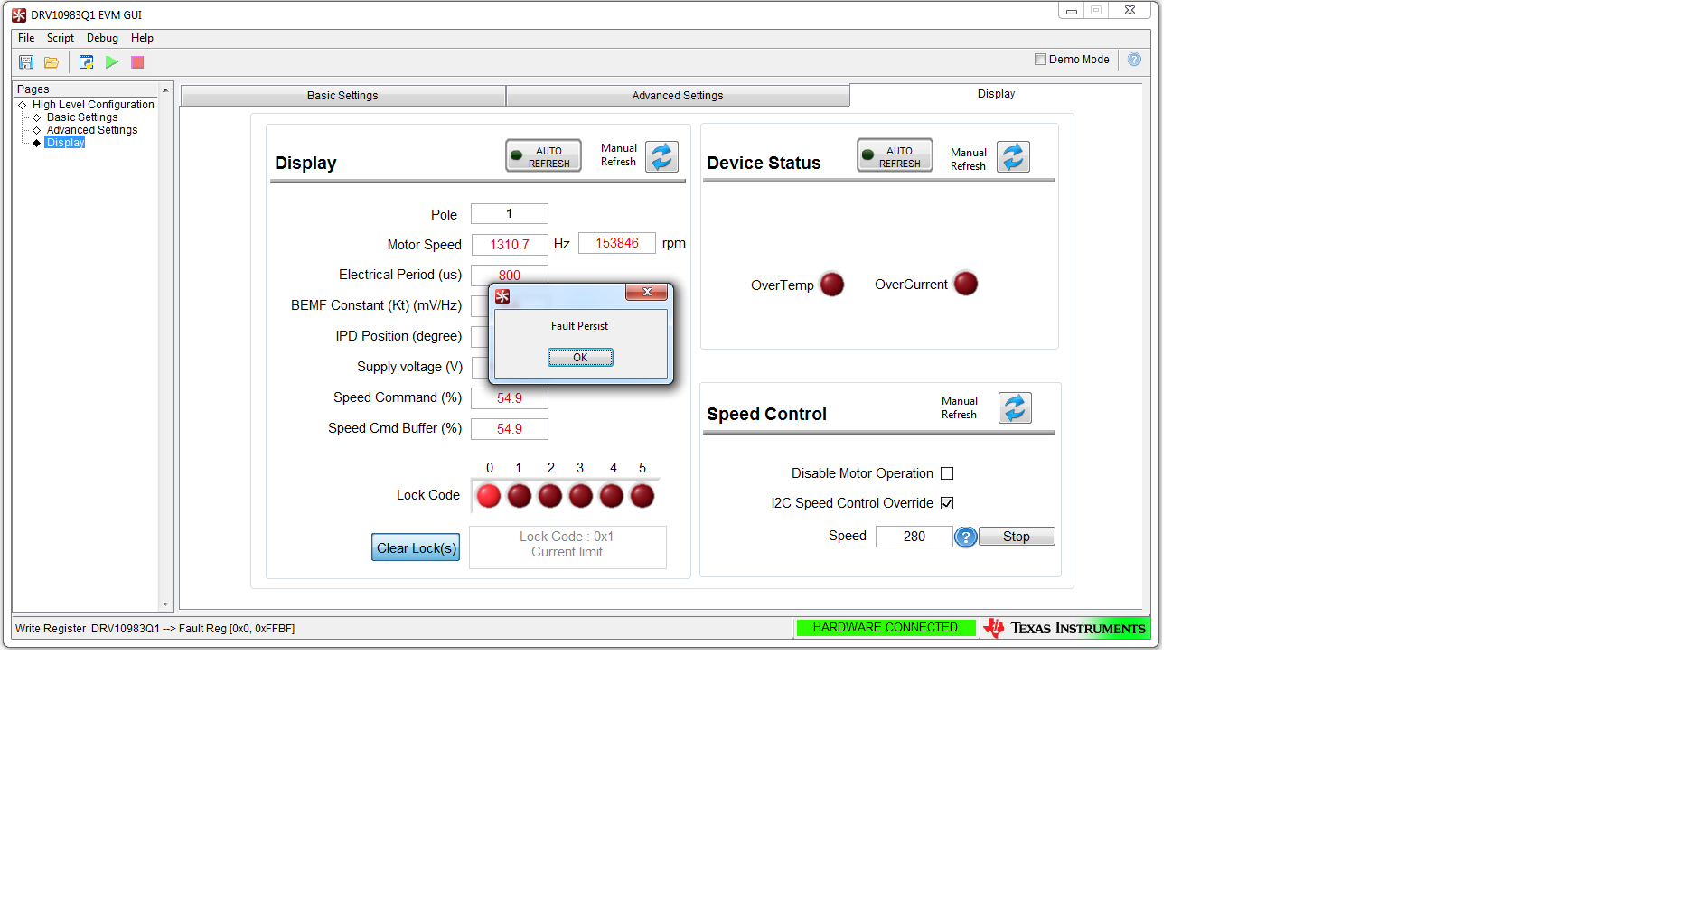Click the Pages panel scroll up arrow

click(165, 90)
